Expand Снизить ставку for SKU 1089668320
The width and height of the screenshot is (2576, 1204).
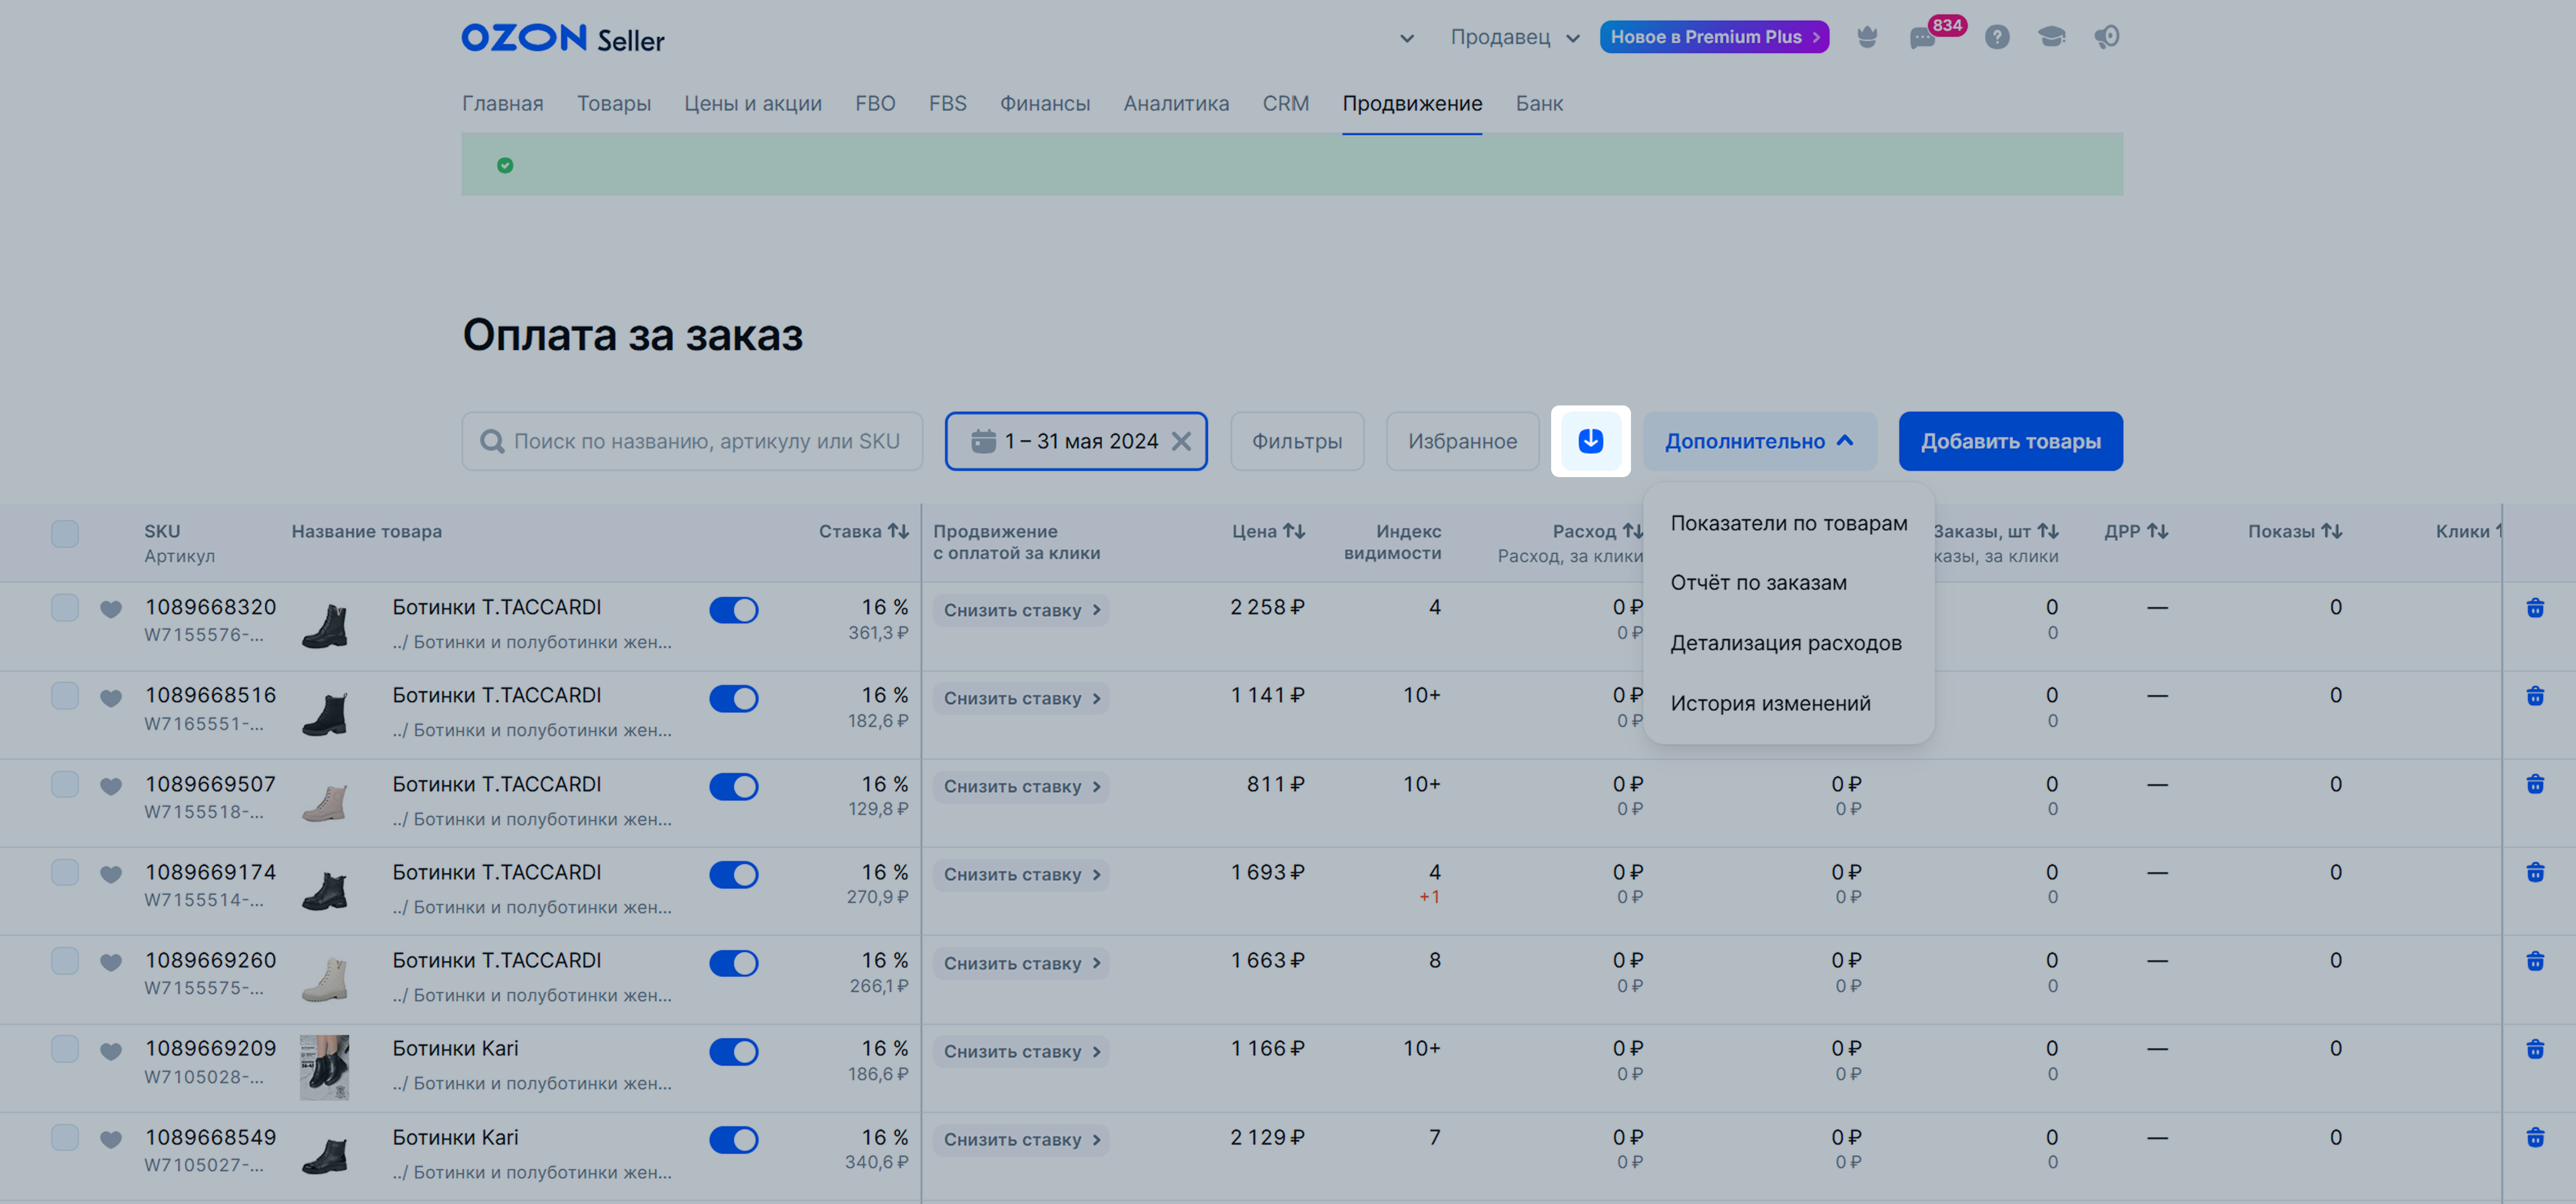pos(1021,610)
